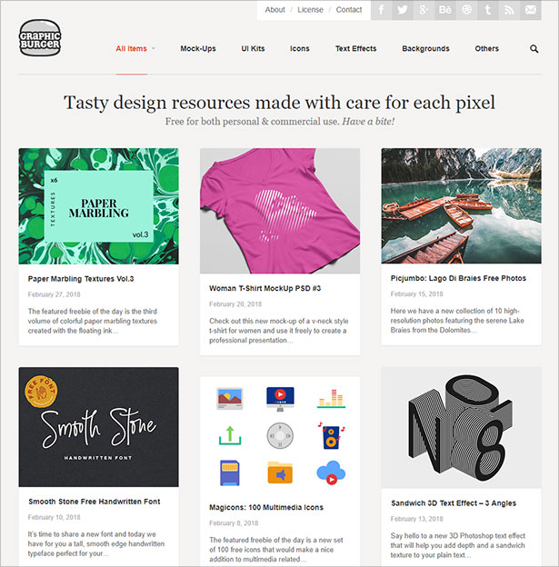Open the Backgrounds category
The width and height of the screenshot is (559, 567).
click(425, 48)
